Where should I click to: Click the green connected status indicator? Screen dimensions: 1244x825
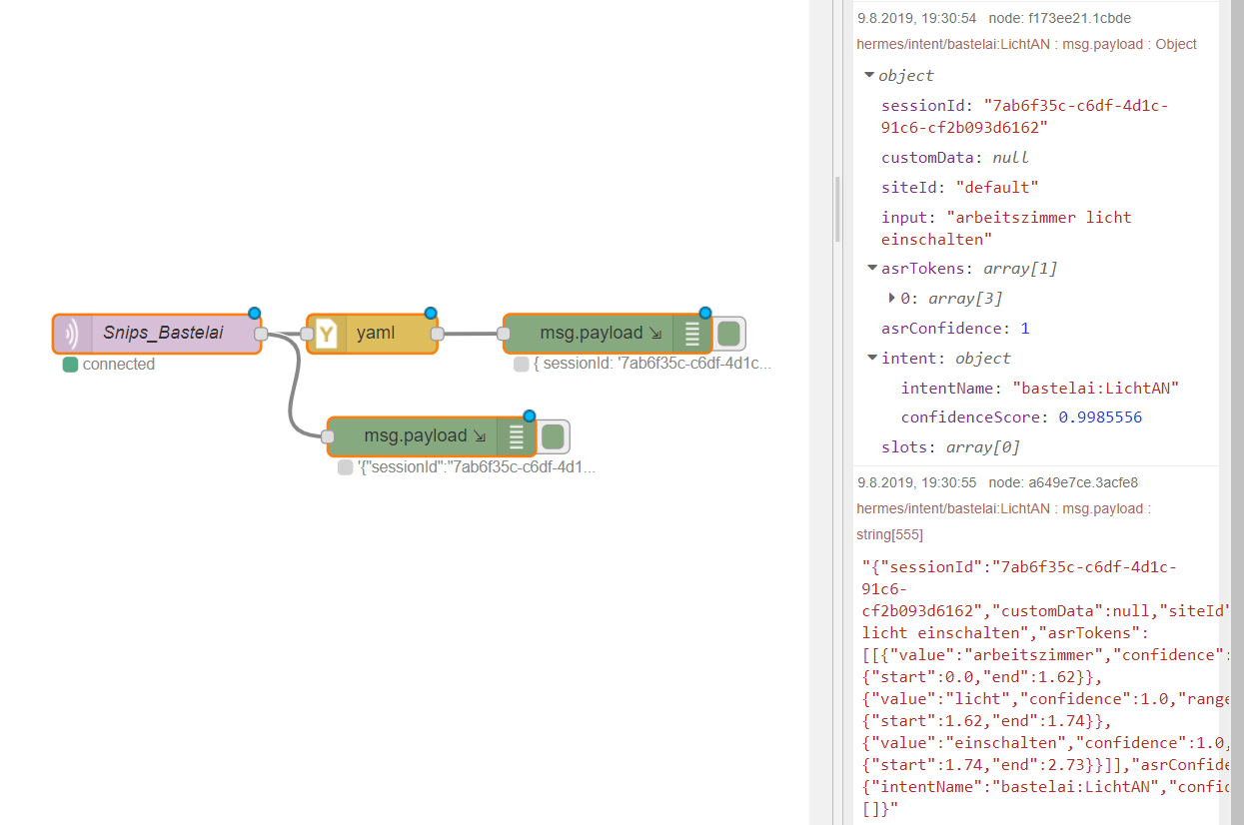coord(70,365)
